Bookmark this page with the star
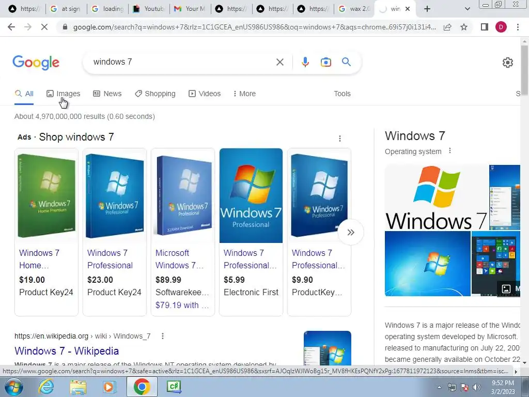Screen dimensions: 529x397 coord(464,27)
